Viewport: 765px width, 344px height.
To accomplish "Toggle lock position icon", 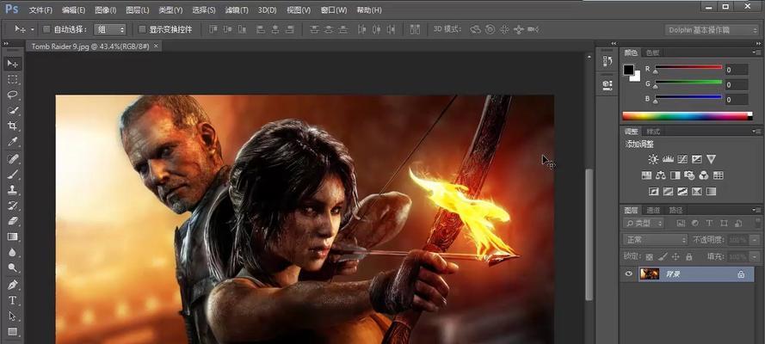I will point(676,256).
